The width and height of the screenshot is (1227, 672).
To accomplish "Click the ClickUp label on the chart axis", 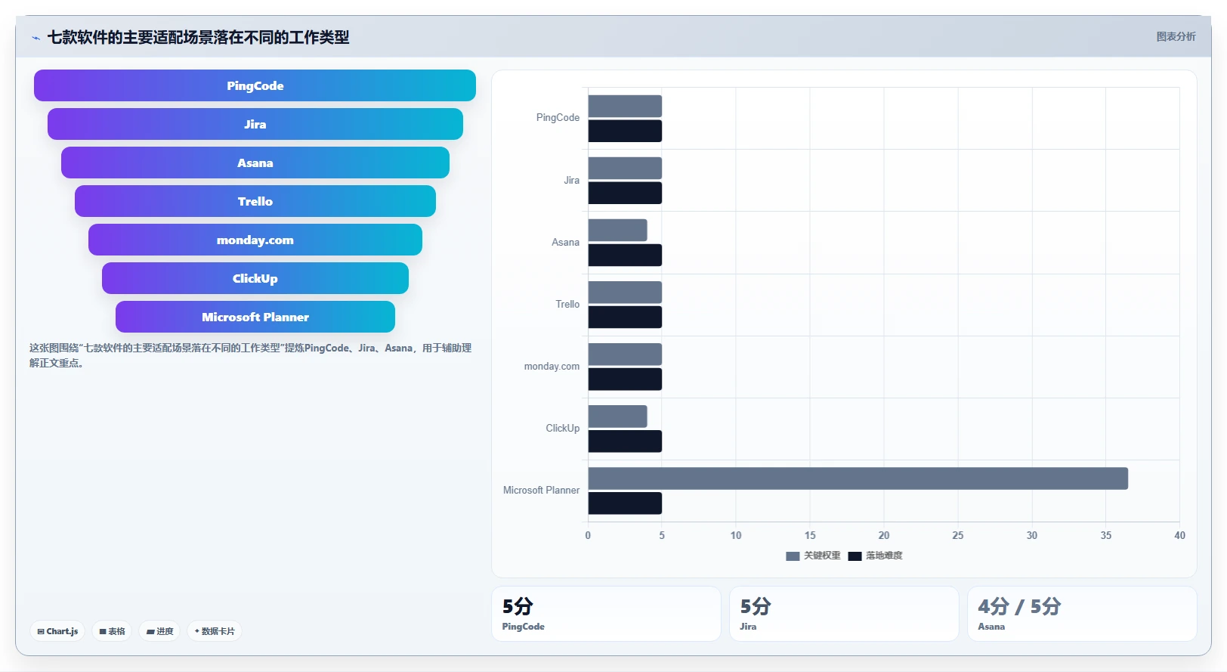I will click(562, 428).
